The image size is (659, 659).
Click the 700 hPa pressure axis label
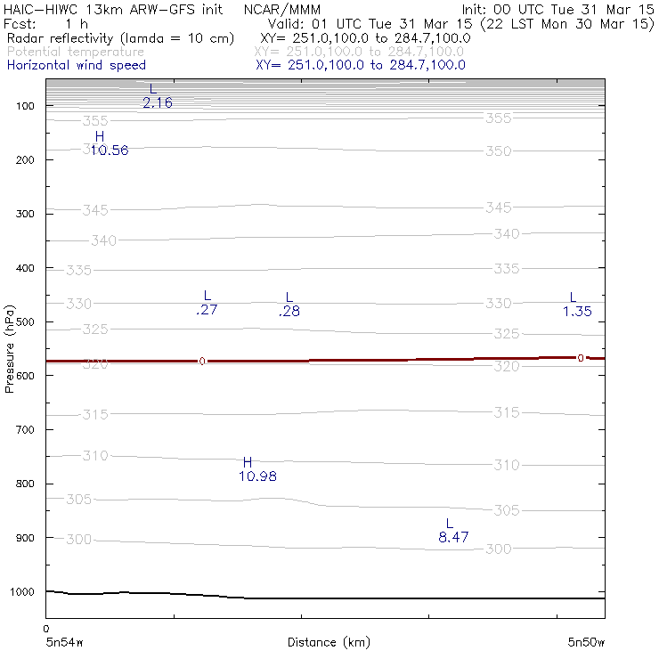coord(25,430)
